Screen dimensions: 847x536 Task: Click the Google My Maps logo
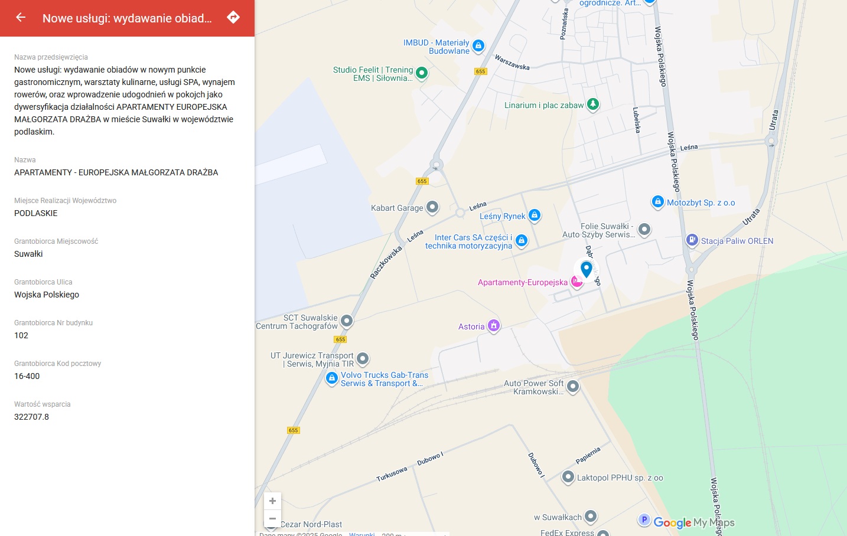(694, 522)
